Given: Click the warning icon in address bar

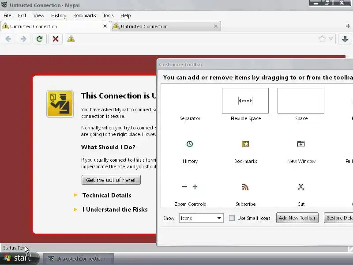Looking at the screenshot, I should click(x=71, y=39).
